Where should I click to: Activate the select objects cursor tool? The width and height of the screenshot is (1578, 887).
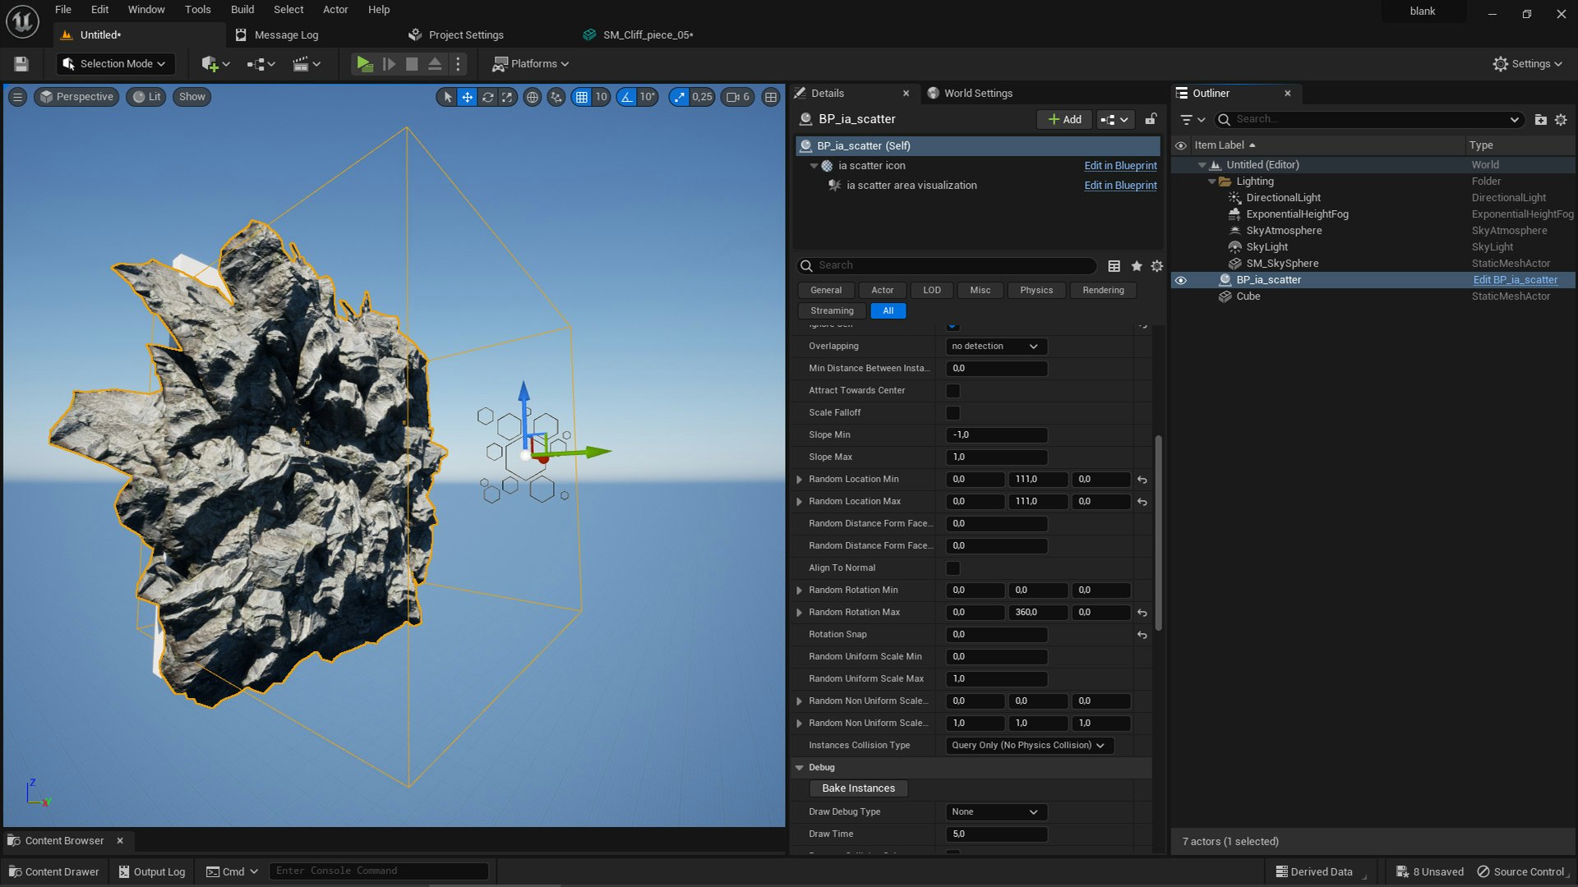click(447, 97)
